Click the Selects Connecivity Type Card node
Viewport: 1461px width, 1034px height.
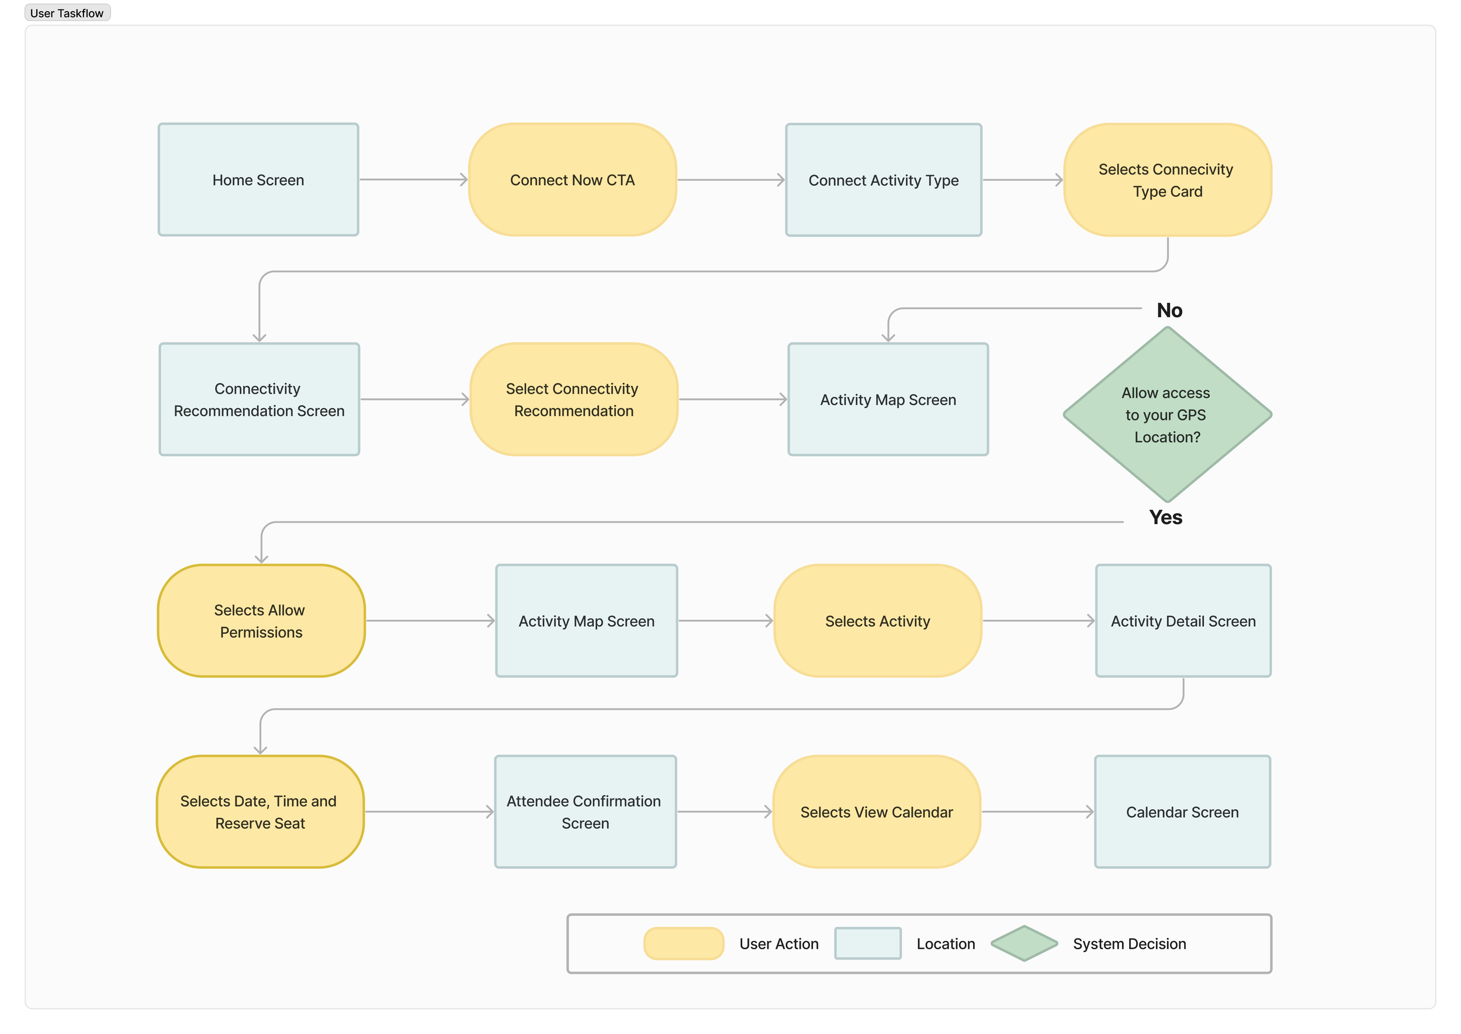tap(1167, 179)
